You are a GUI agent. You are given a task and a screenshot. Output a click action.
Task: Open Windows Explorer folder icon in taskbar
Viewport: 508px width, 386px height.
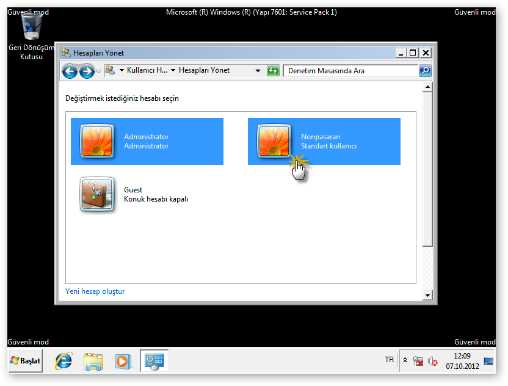click(x=93, y=361)
